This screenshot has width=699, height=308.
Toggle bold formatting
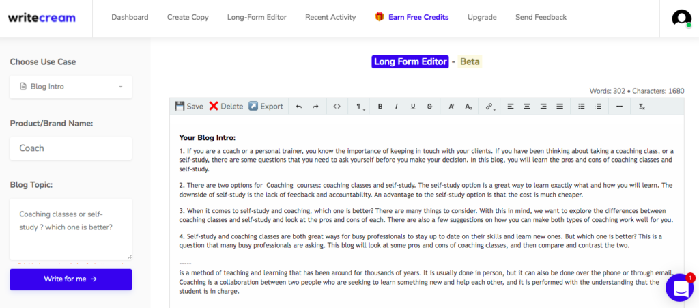380,107
